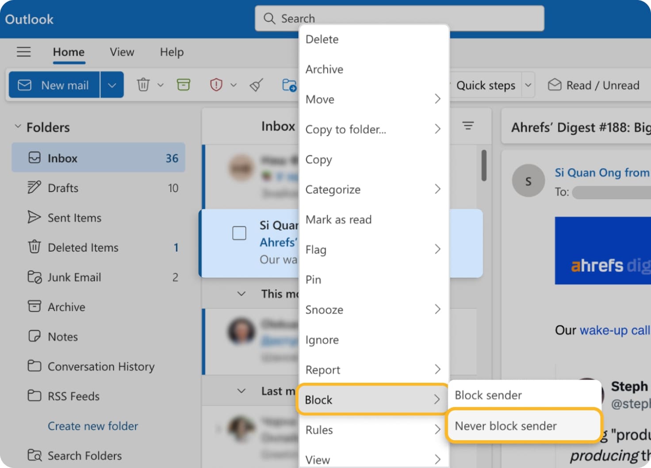Open the Archive folder in sidebar
The width and height of the screenshot is (651, 468).
98,307
